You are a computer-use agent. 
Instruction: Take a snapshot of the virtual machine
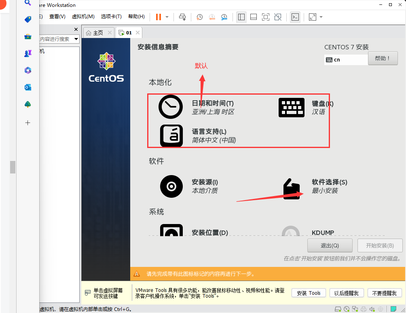(x=199, y=17)
